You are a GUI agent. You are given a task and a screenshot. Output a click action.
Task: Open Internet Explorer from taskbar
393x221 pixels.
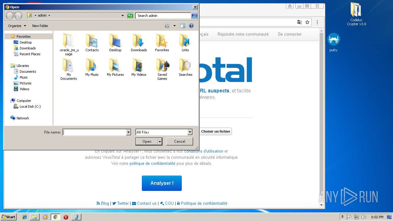click(x=25, y=217)
